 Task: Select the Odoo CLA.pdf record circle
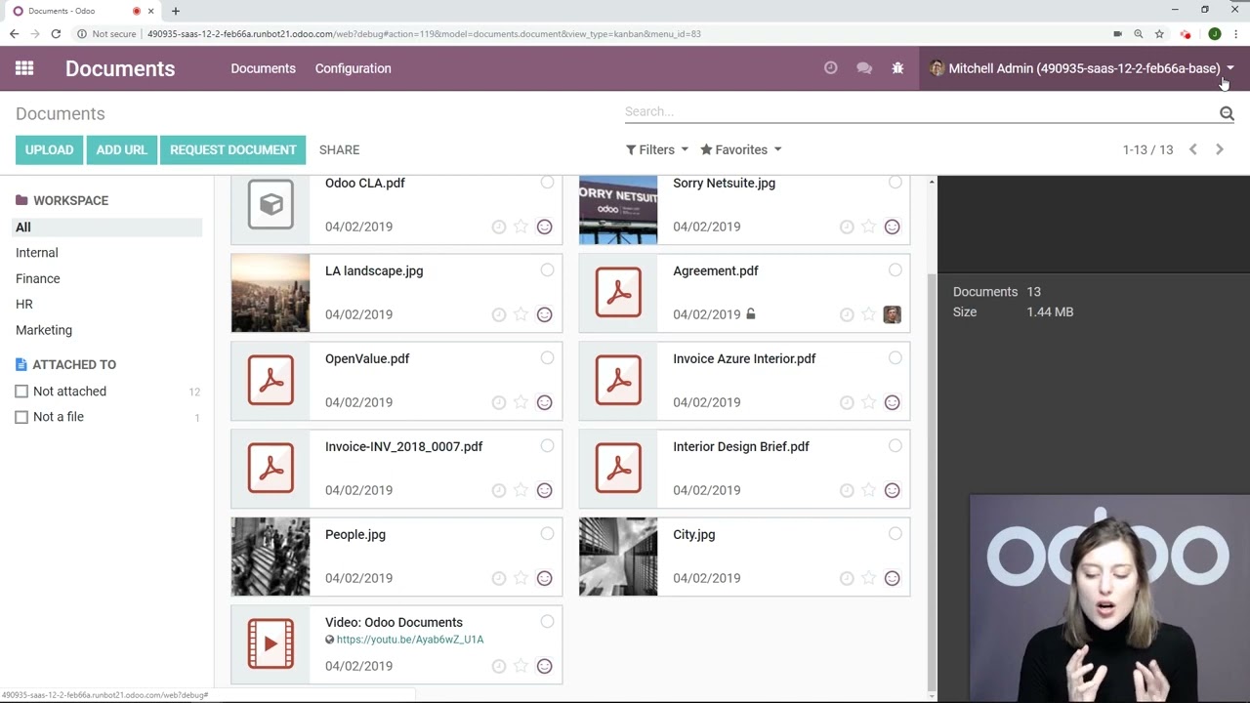pos(547,183)
